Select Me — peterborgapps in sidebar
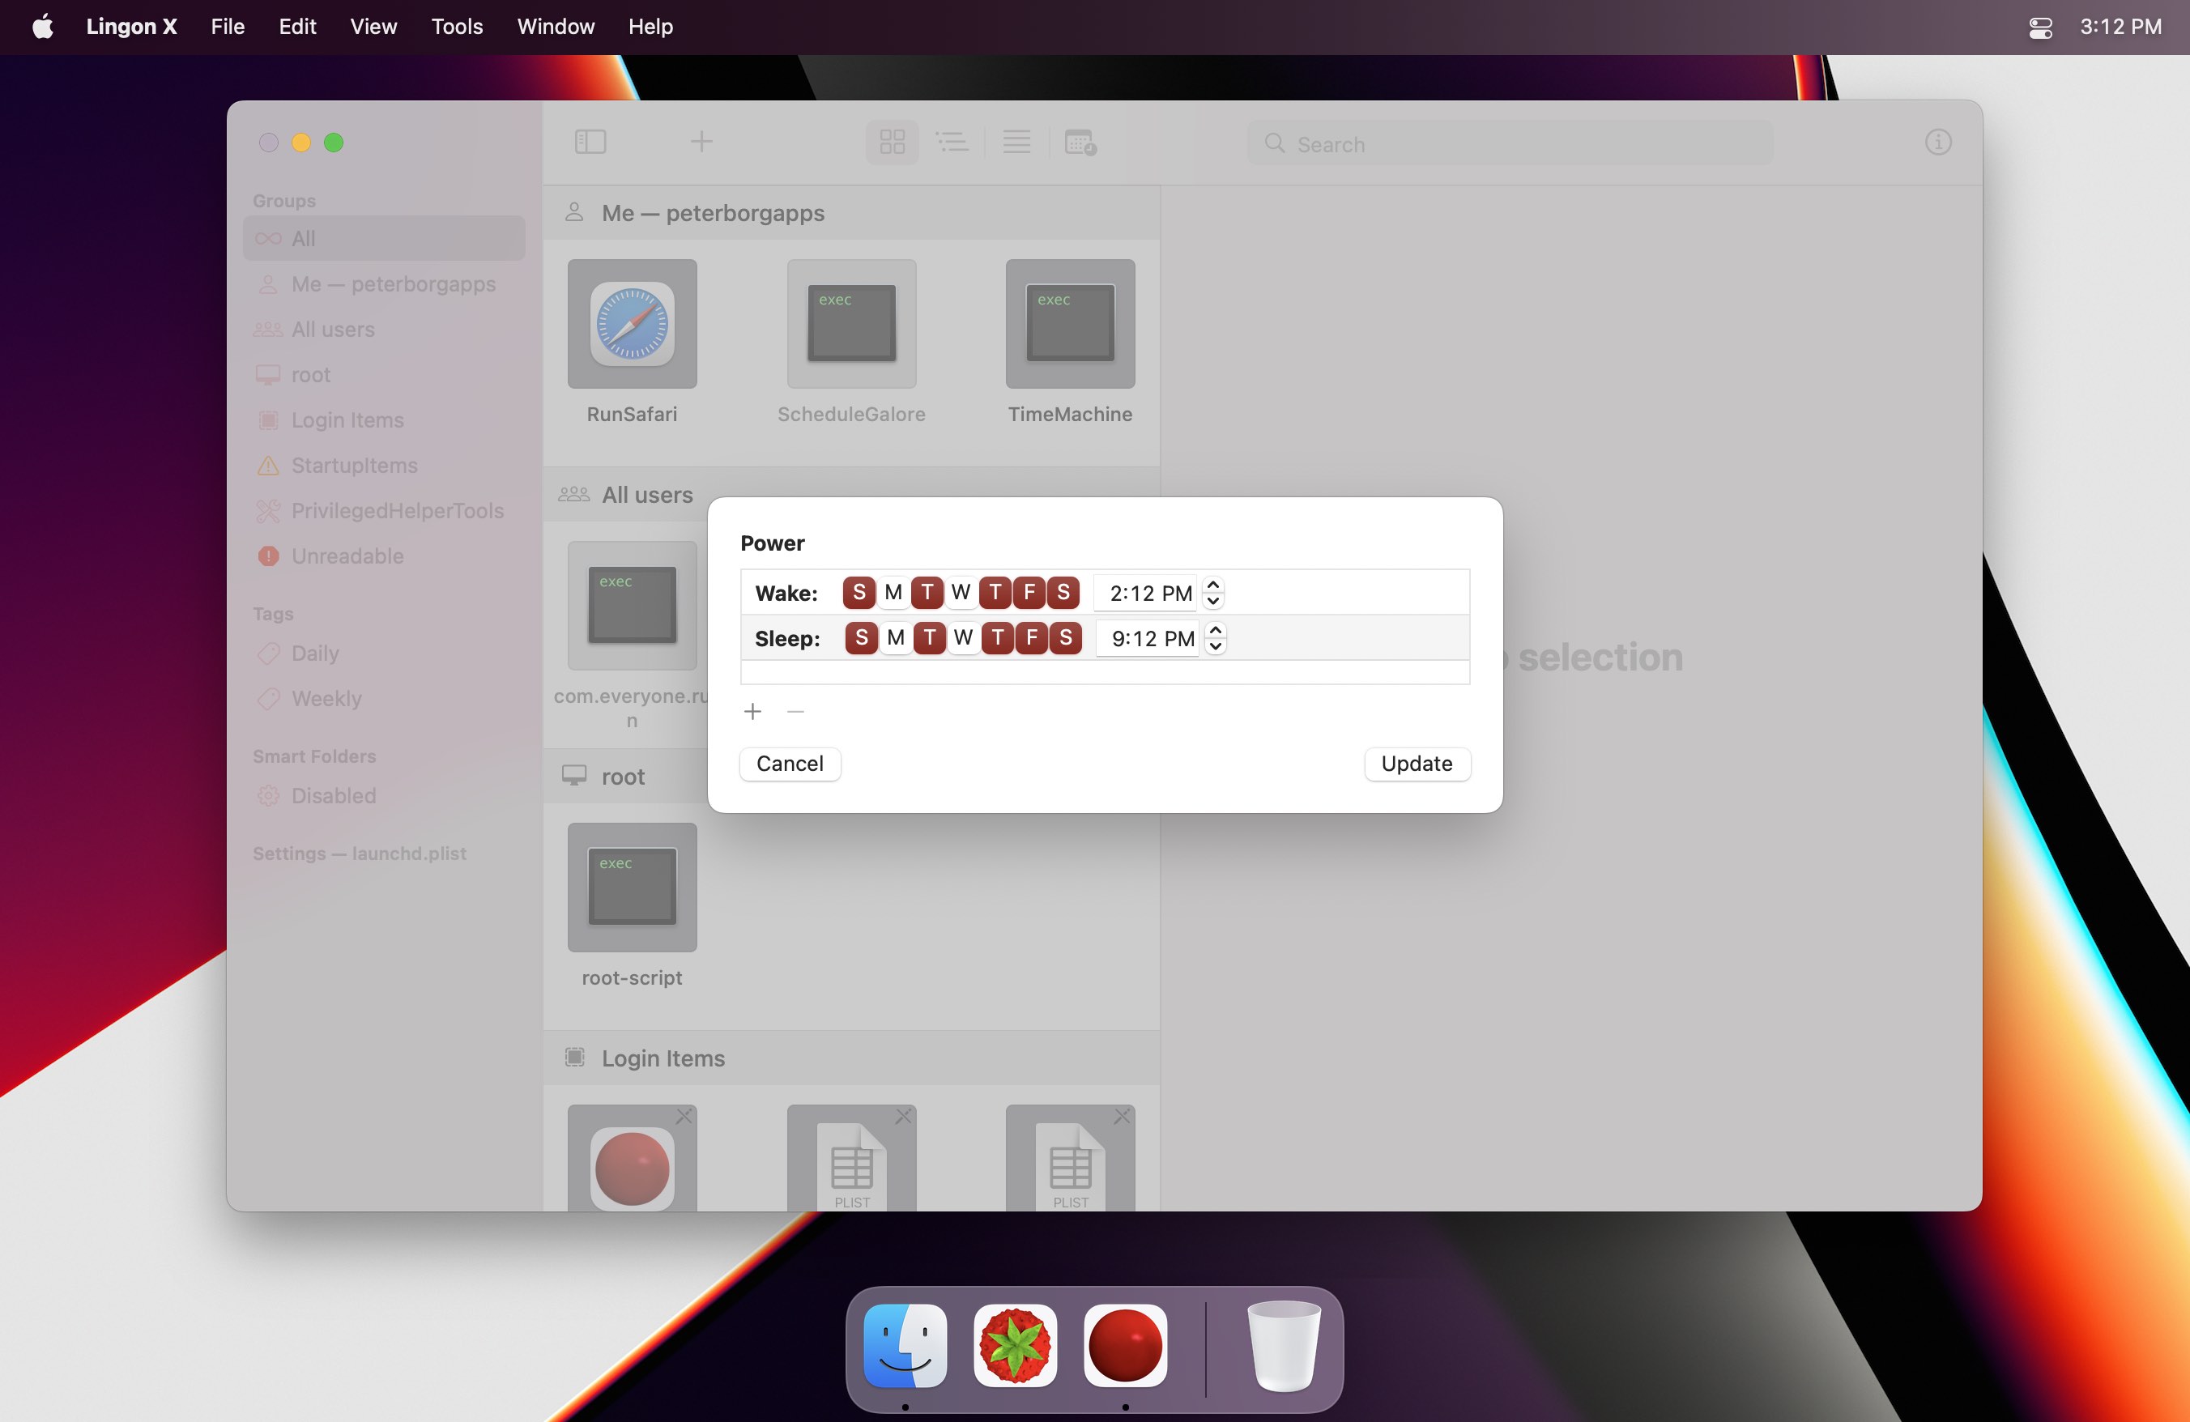Screen dimensions: 2190x1422 384,284
